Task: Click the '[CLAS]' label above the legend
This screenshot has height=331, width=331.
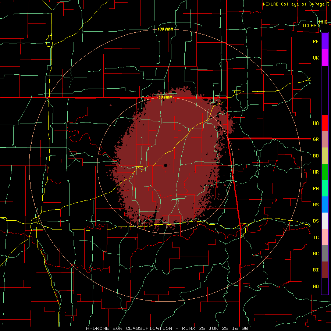Action: [311, 25]
